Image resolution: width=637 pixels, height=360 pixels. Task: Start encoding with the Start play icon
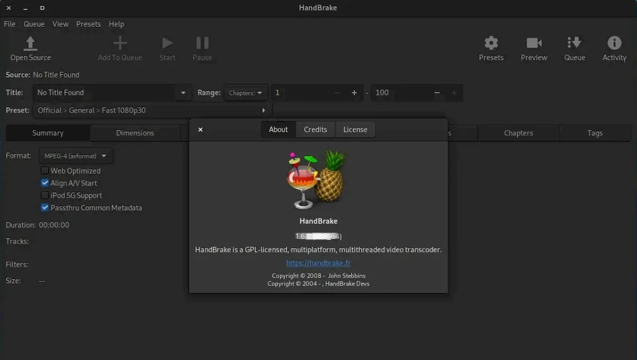click(167, 43)
